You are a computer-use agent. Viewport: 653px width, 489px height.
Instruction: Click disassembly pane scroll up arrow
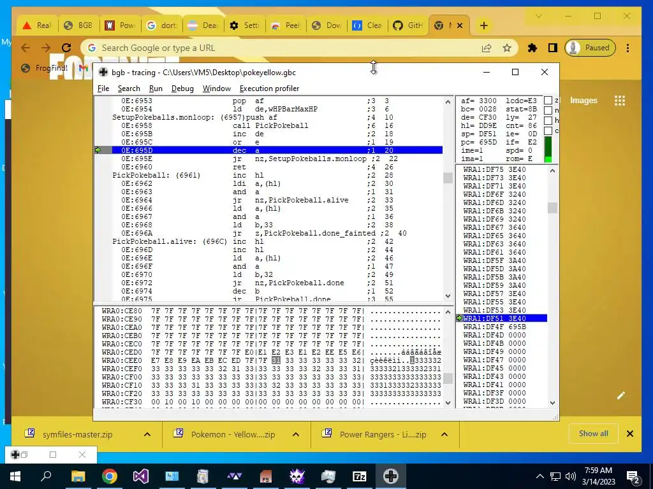coord(448,102)
